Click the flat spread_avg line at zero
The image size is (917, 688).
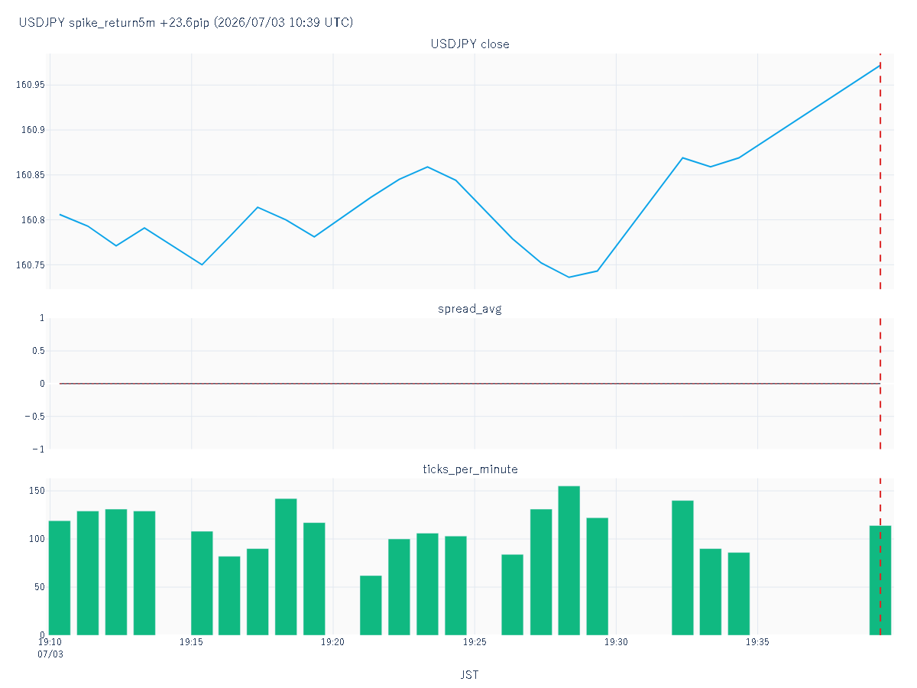click(x=470, y=384)
